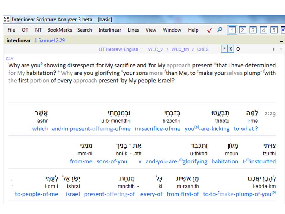Image resolution: width=285 pixels, height=214 pixels.
Task: Click the gloss 'present-offering-of'
Action: [110, 194]
